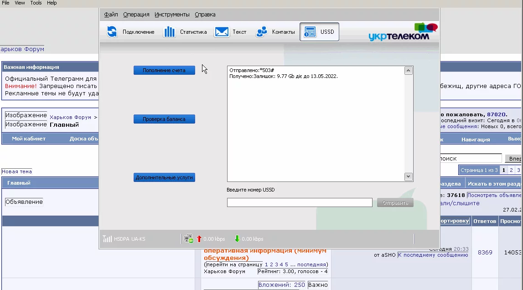Click К последнему сообщению link
The image size is (523, 290).
click(433, 255)
